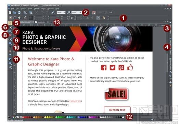The image size is (179, 124).
Task: Click the Pinterest social icon on page
Action: (x=121, y=67)
